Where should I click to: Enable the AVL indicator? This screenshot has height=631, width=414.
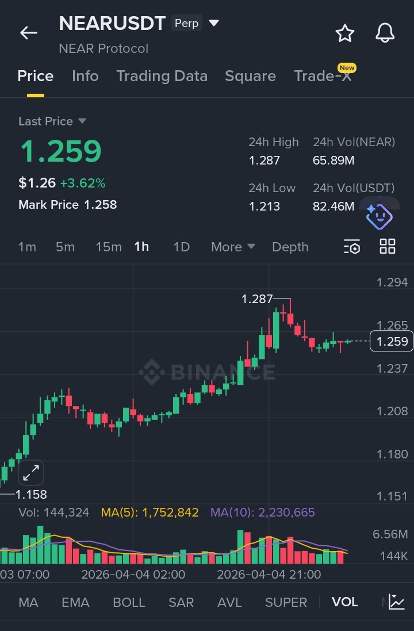[229, 602]
